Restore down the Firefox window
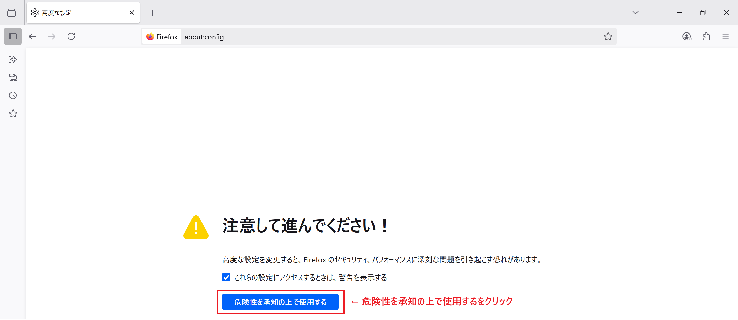738x320 pixels. coord(703,12)
